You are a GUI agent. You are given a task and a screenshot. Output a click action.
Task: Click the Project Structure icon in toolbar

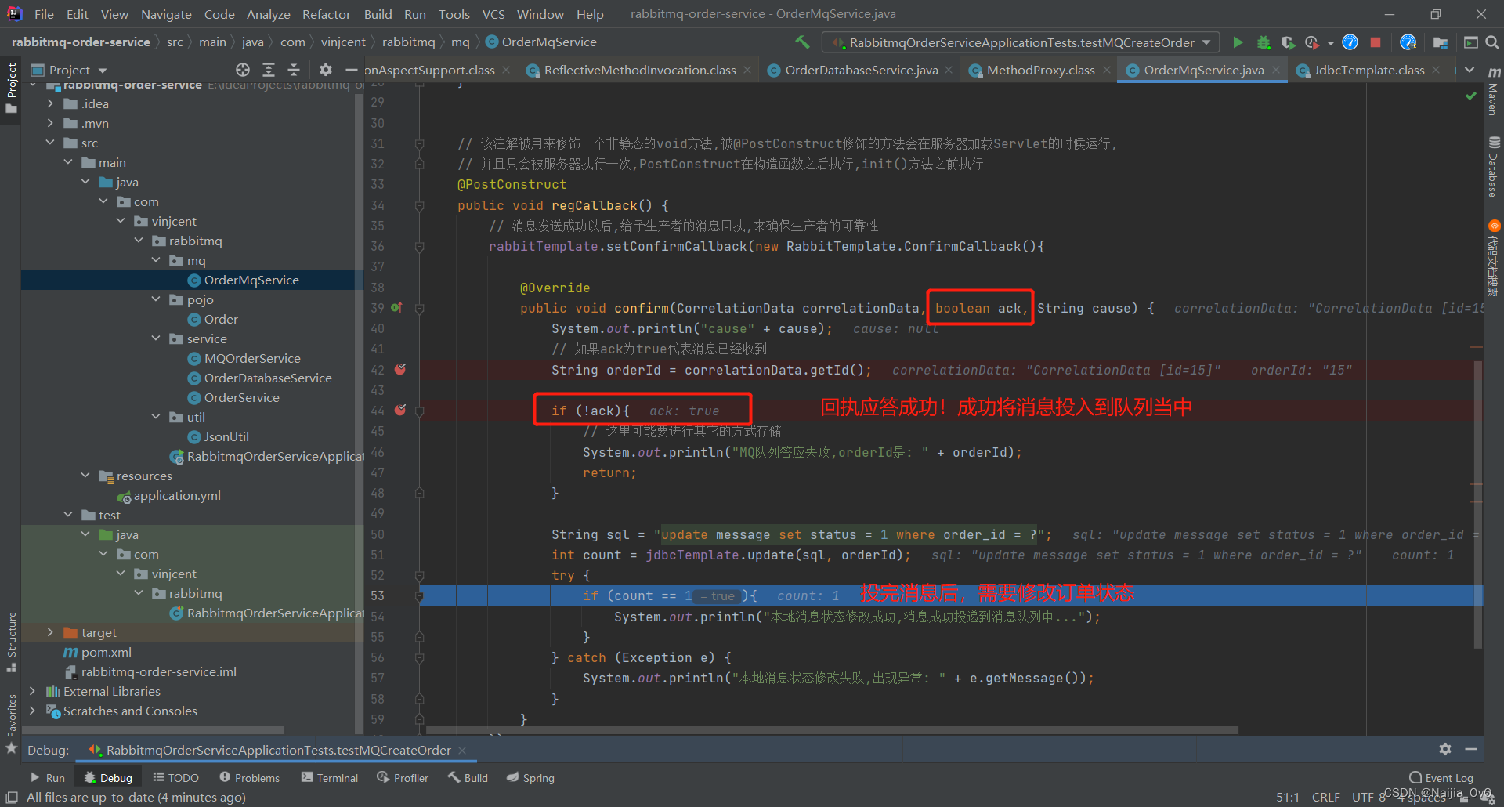click(x=1440, y=42)
